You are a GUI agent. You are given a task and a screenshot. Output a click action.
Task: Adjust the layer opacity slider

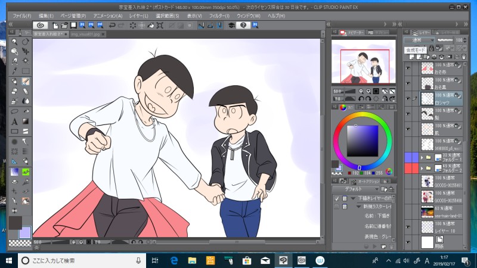tap(445, 40)
